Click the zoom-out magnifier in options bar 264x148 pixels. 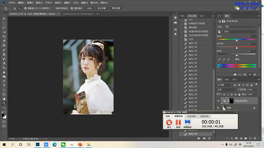point(19,8)
